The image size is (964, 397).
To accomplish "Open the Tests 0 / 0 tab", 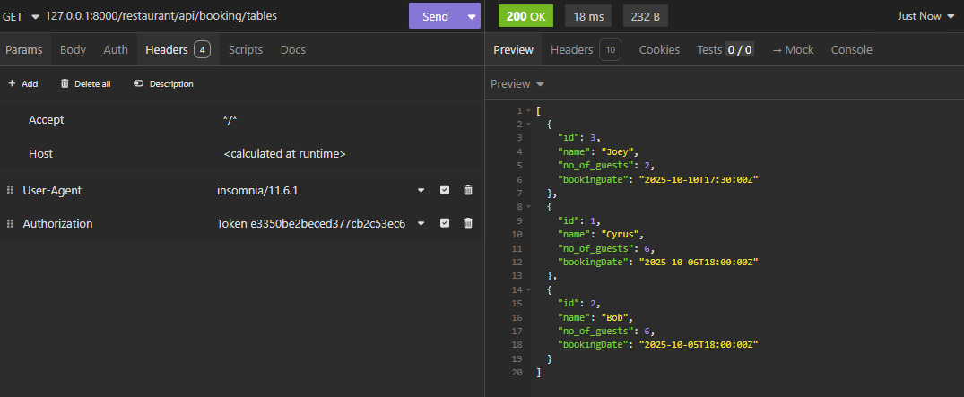I will pyautogui.click(x=725, y=50).
